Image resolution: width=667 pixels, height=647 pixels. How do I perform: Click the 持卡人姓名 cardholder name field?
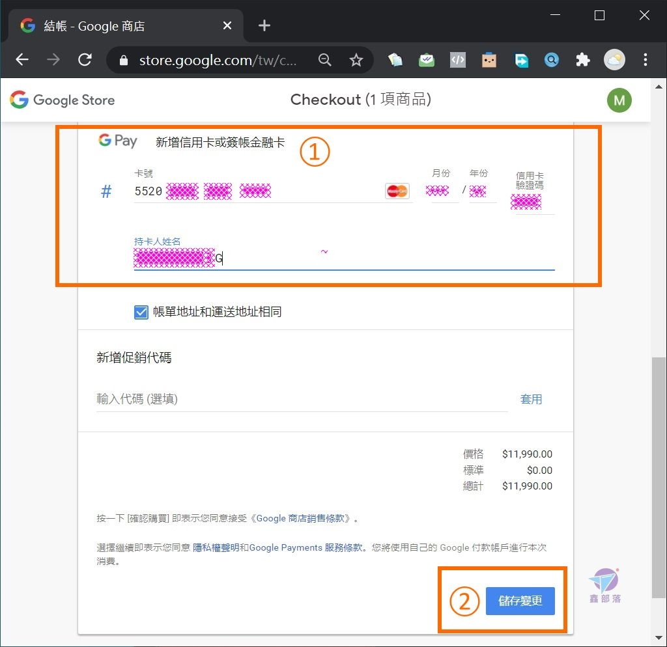(344, 258)
